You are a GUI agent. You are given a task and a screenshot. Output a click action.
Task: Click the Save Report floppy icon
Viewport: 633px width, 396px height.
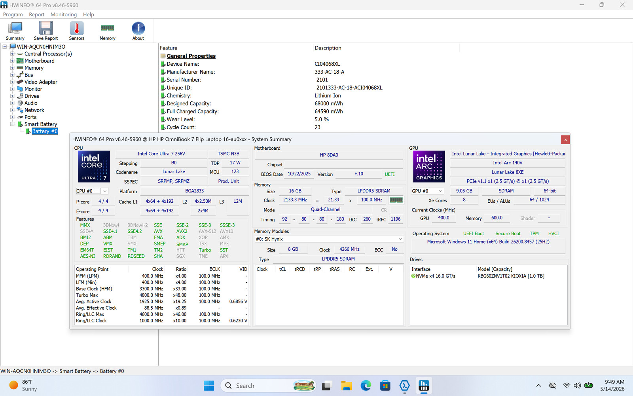click(46, 31)
